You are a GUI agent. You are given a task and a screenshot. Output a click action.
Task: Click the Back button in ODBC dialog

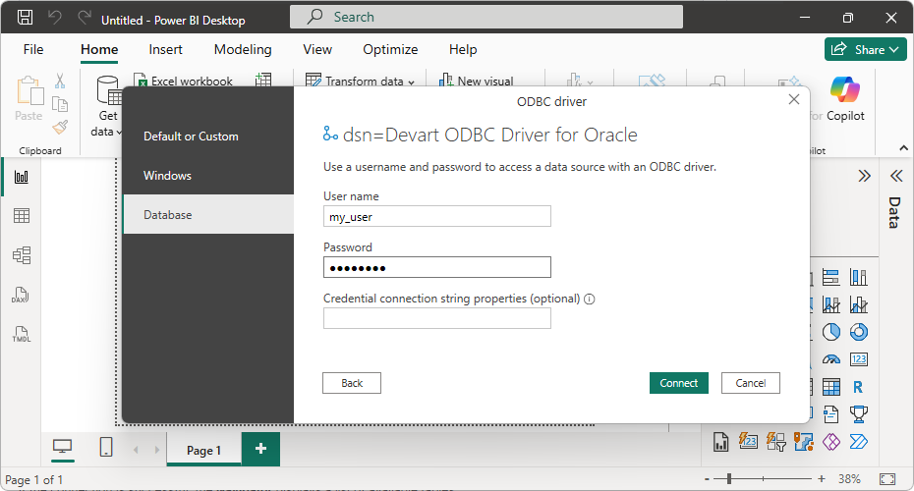point(352,383)
